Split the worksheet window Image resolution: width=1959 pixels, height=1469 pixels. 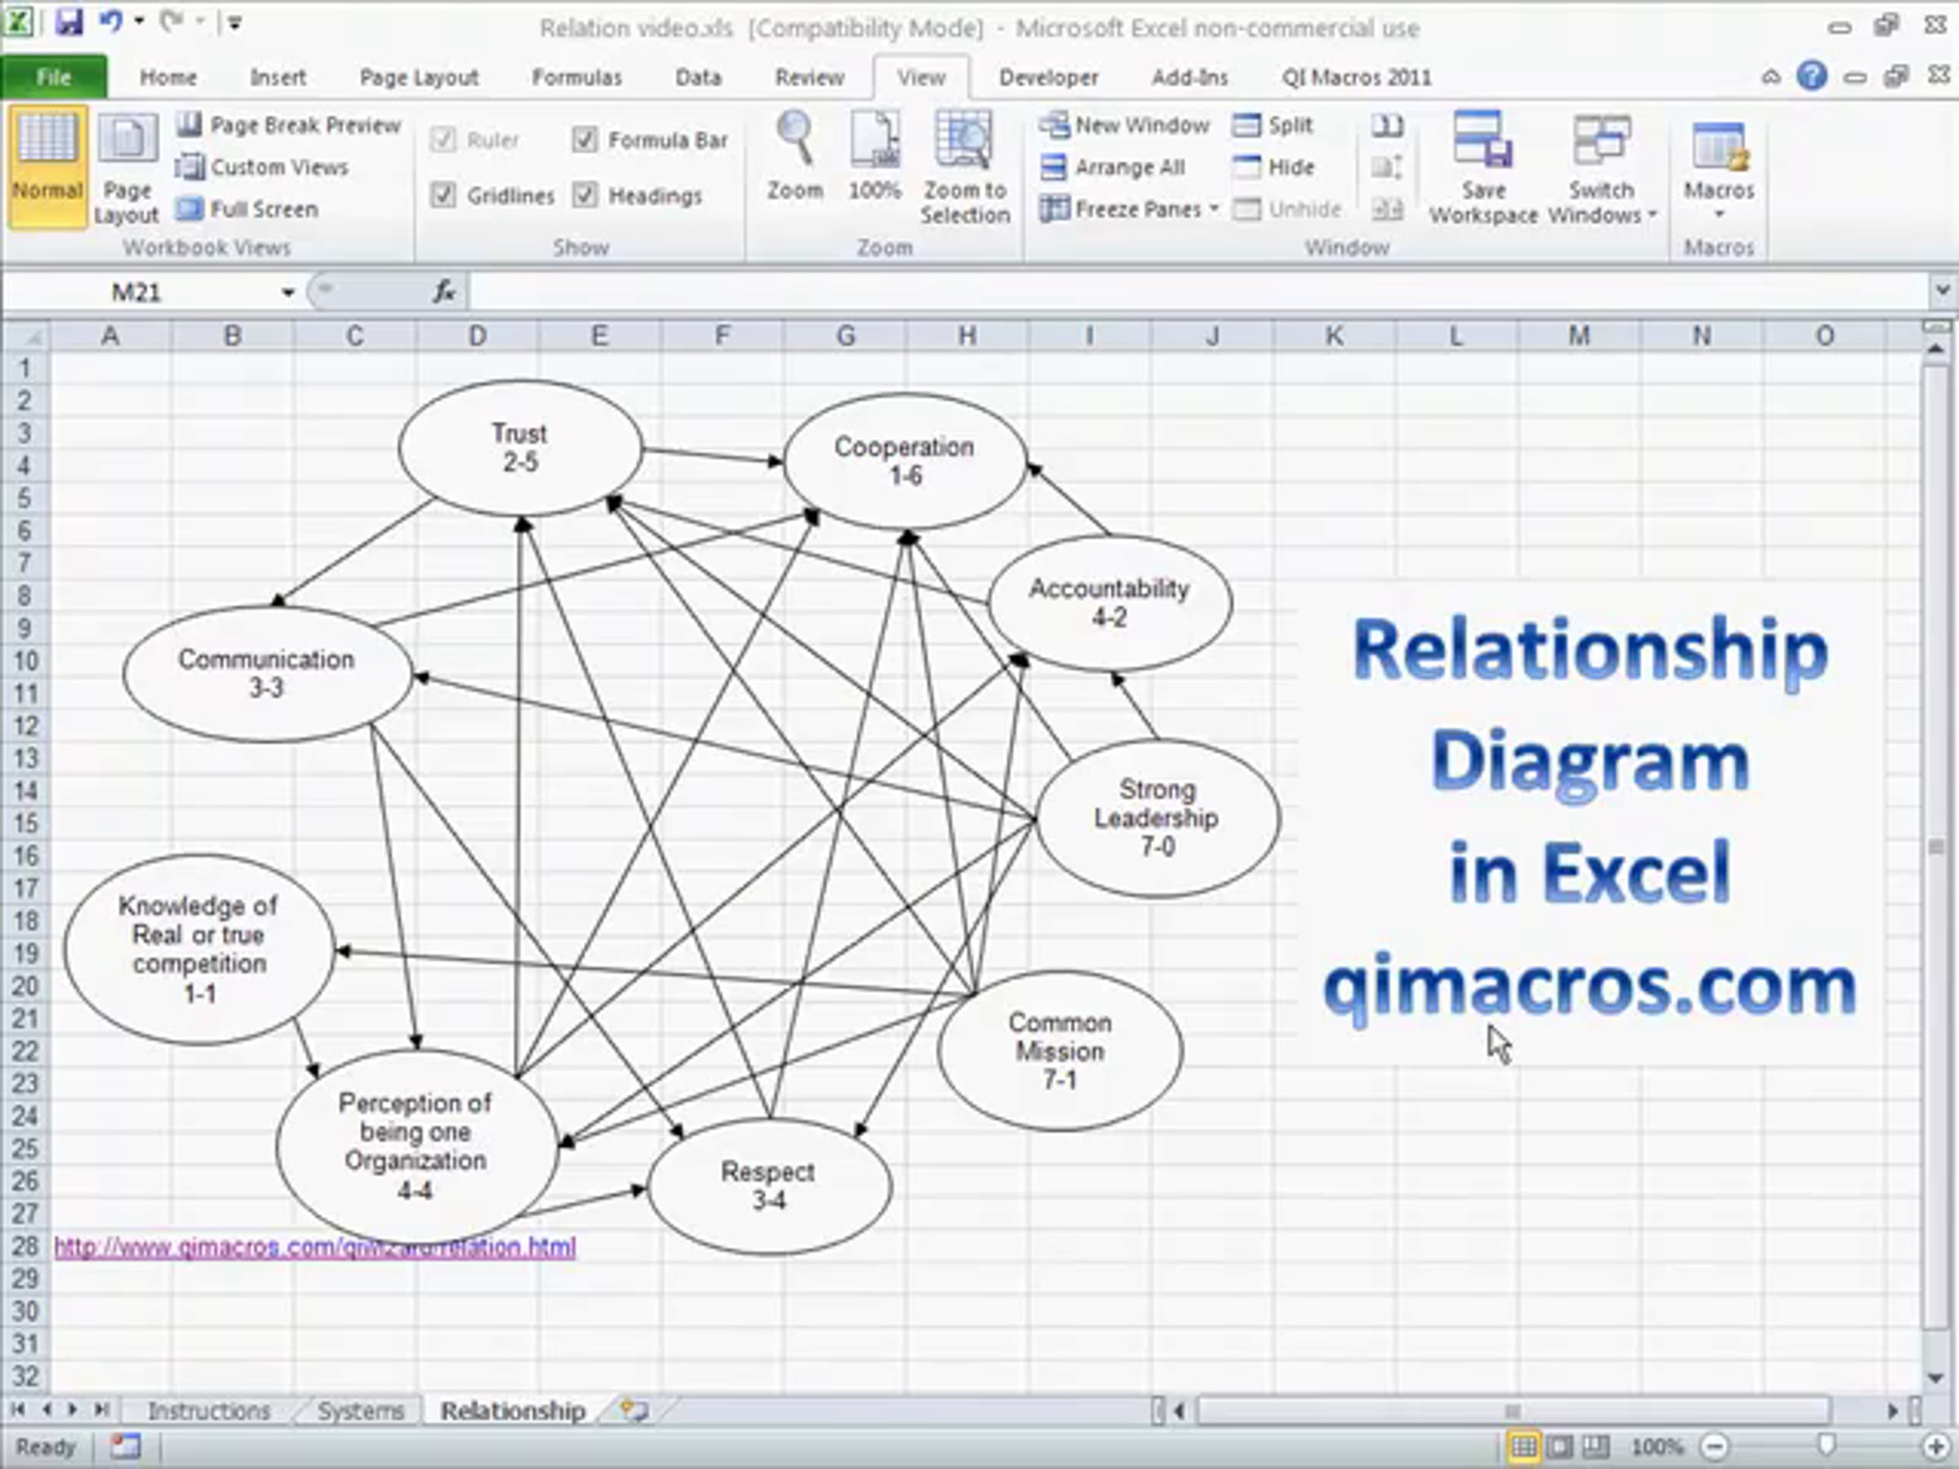(x=1273, y=125)
